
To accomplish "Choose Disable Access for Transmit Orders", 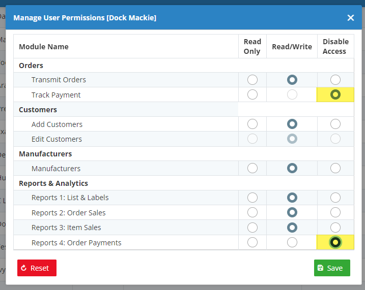I will tap(335, 80).
